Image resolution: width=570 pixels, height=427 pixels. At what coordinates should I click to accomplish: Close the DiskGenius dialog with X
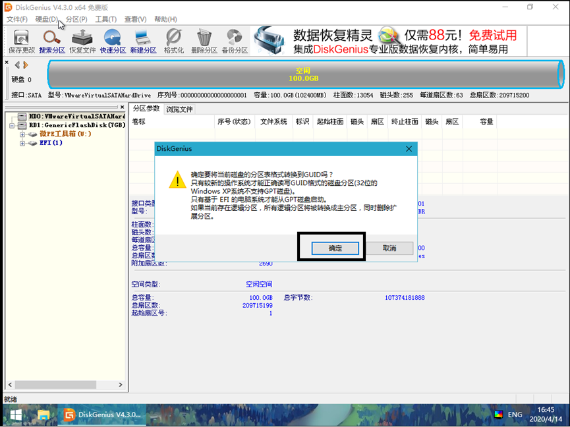pyautogui.click(x=409, y=149)
